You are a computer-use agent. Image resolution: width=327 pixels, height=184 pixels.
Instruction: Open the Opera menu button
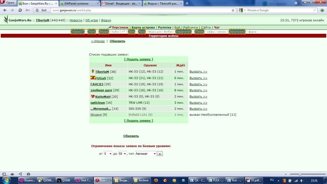pyautogui.click(x=8, y=3)
